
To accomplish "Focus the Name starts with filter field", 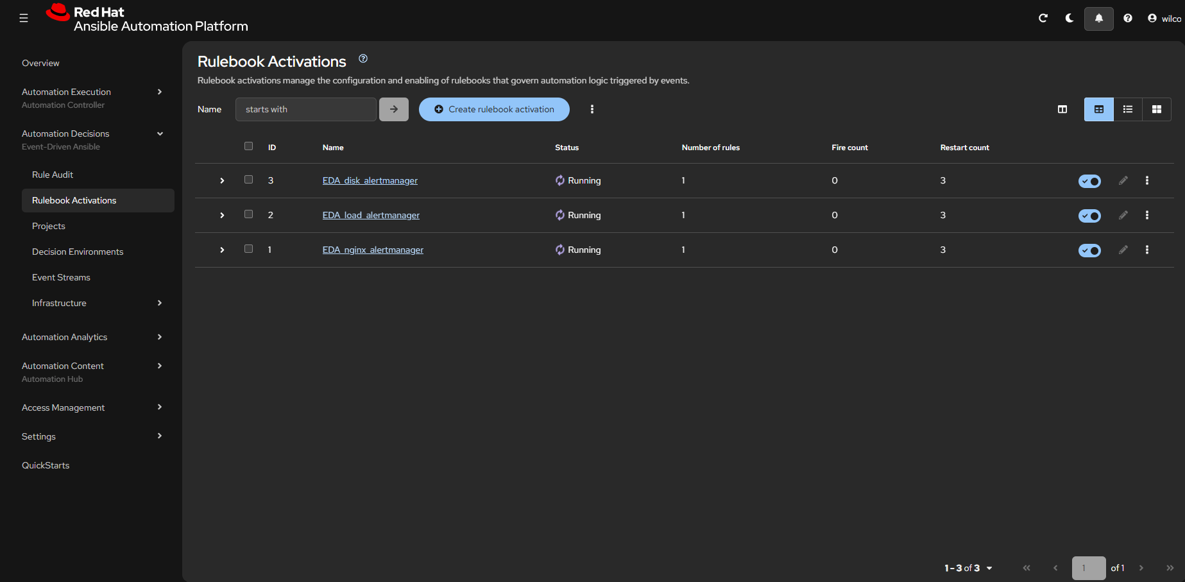I will pos(306,109).
